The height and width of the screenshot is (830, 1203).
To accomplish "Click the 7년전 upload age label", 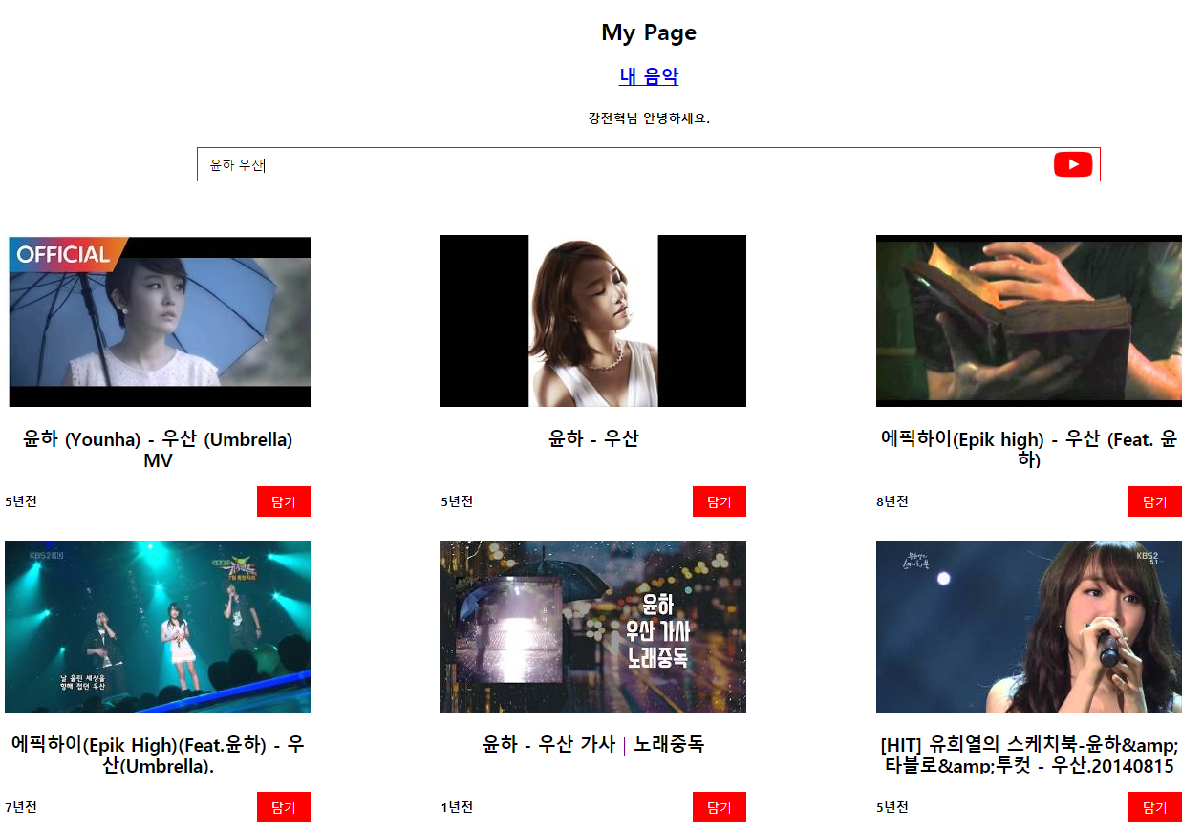I will click(21, 807).
